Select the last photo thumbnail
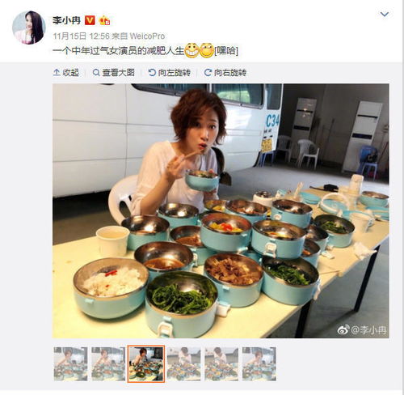404x395 pixels. coord(259,363)
